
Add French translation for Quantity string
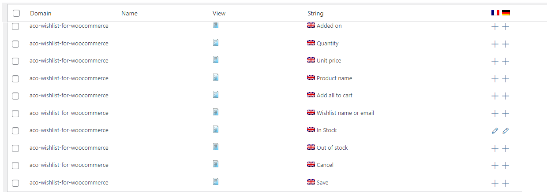point(495,44)
